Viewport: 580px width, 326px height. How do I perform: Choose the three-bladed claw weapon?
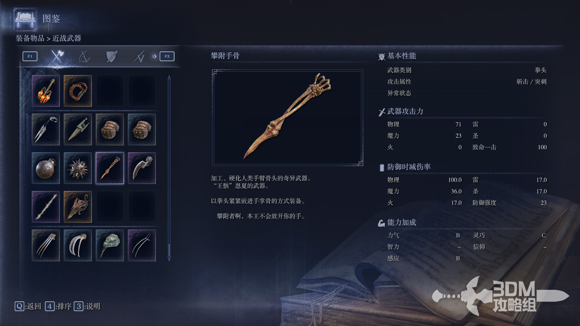coord(46,245)
